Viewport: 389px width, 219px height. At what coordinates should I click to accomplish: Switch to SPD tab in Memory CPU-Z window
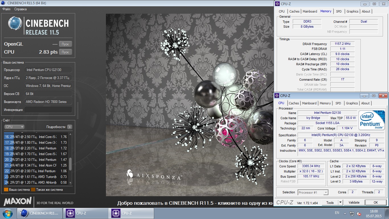tap(339, 11)
